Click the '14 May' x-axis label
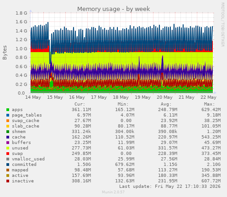This screenshot has width=227, height=197. 33,97
